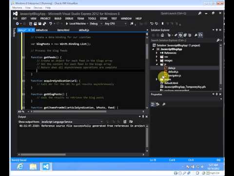
Task: Click the Navigate Backward toolbar icon
Action: point(17,24)
